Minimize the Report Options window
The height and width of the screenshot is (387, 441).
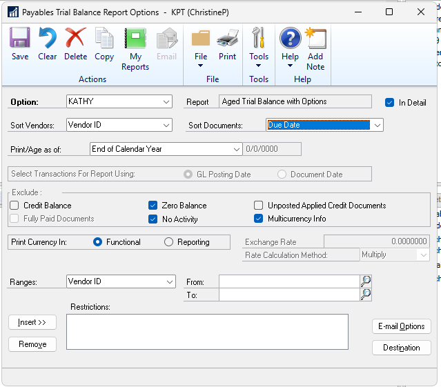click(358, 12)
